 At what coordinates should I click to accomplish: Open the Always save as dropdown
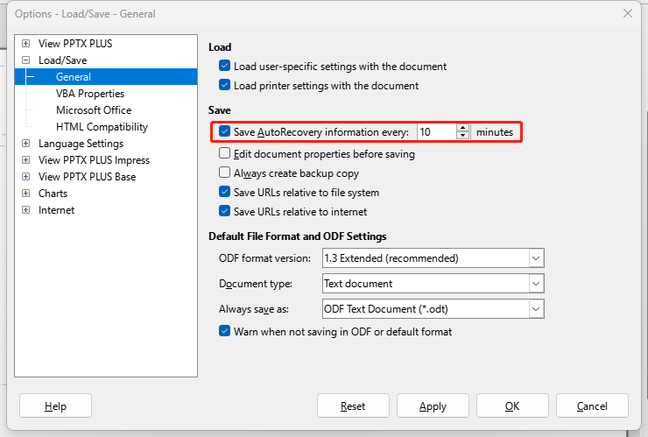click(536, 309)
